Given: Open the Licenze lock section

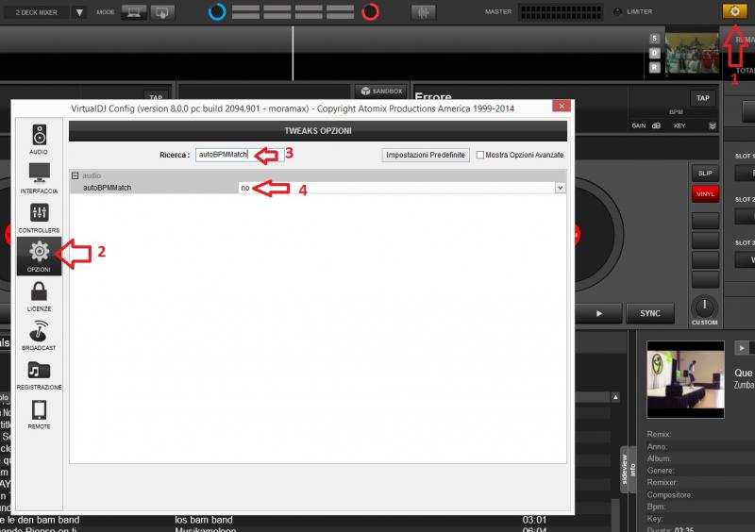Looking at the screenshot, I should point(39,296).
